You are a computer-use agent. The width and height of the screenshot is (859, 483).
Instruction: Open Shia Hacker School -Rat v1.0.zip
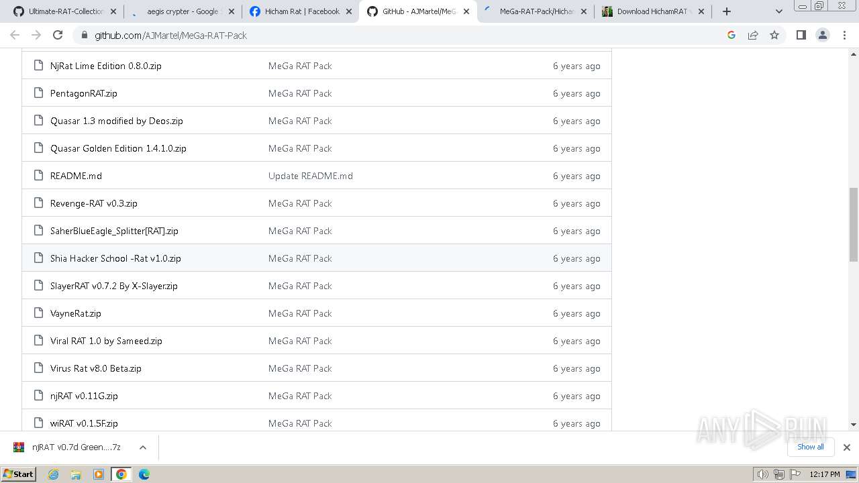tap(115, 258)
